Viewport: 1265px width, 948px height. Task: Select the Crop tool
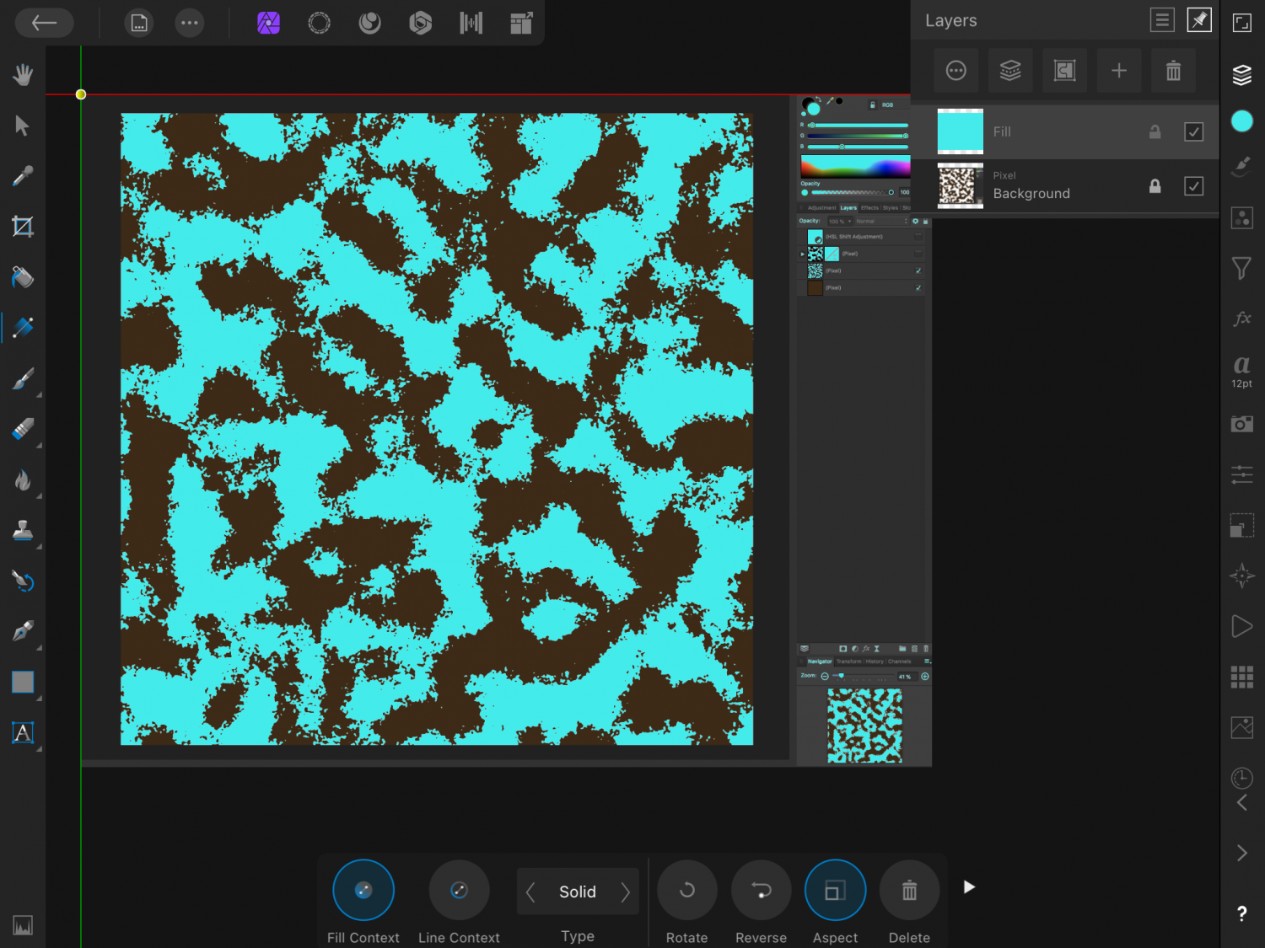(23, 226)
